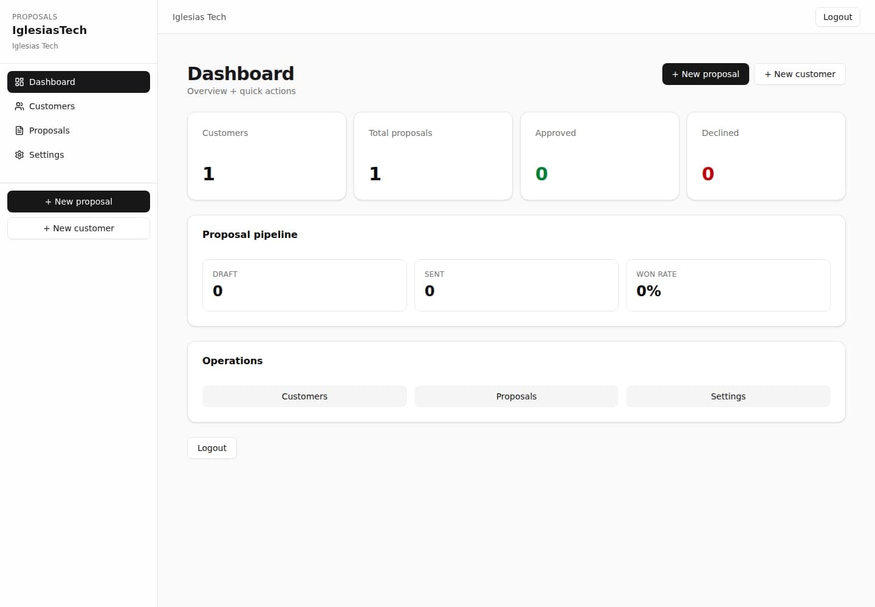
Task: Add a new customer from the dashboard header
Action: 800,74
